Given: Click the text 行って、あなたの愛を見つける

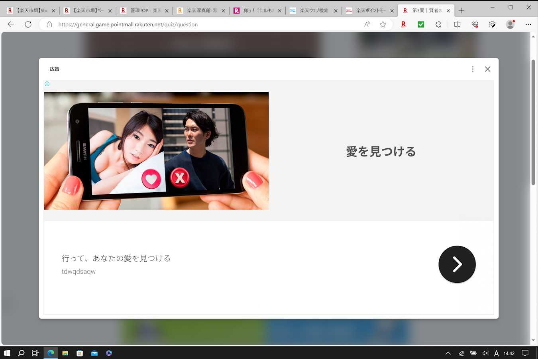Looking at the screenshot, I should pyautogui.click(x=116, y=258).
